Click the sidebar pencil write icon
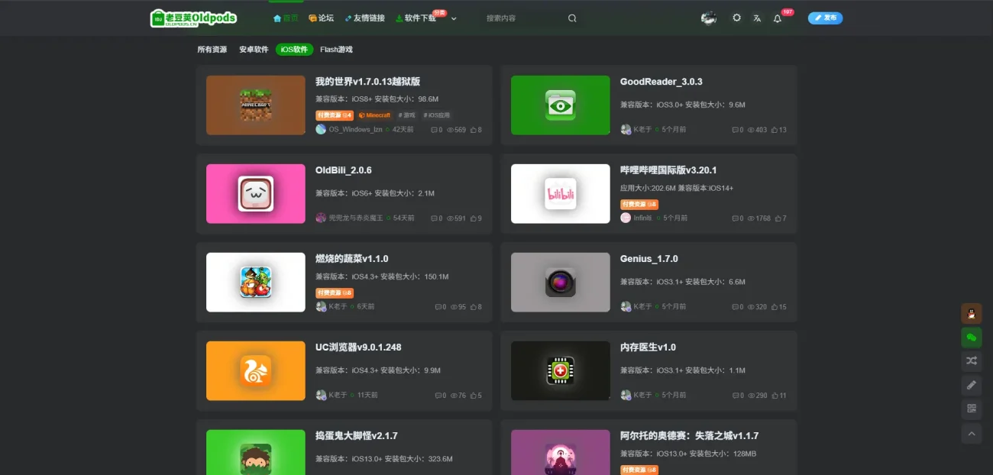 tap(971, 385)
